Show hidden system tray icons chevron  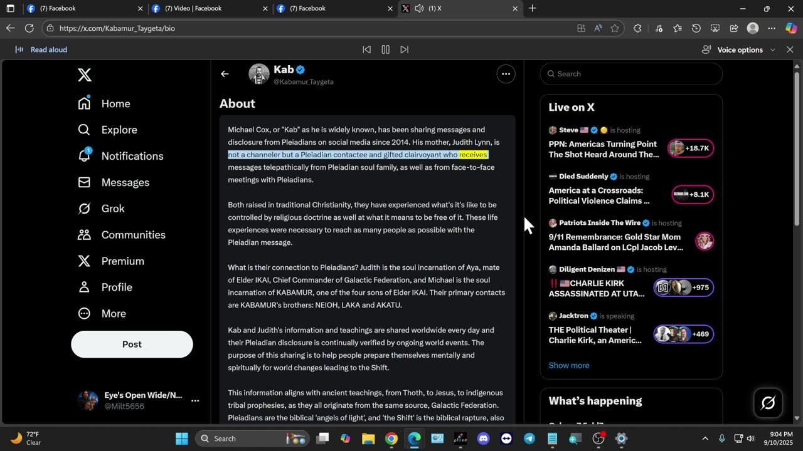(x=705, y=438)
